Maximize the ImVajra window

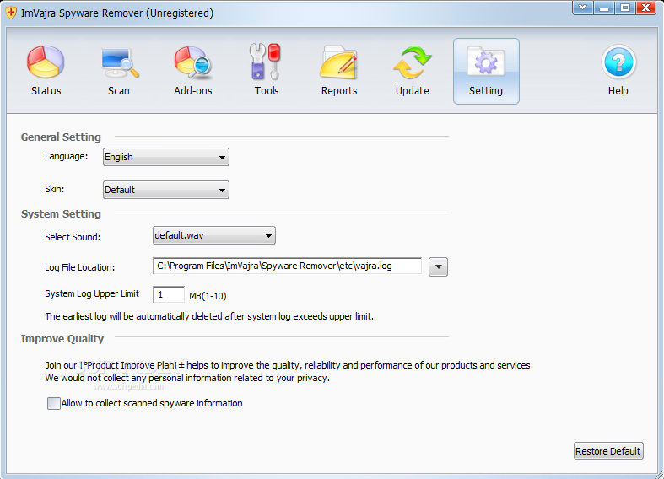(625, 8)
